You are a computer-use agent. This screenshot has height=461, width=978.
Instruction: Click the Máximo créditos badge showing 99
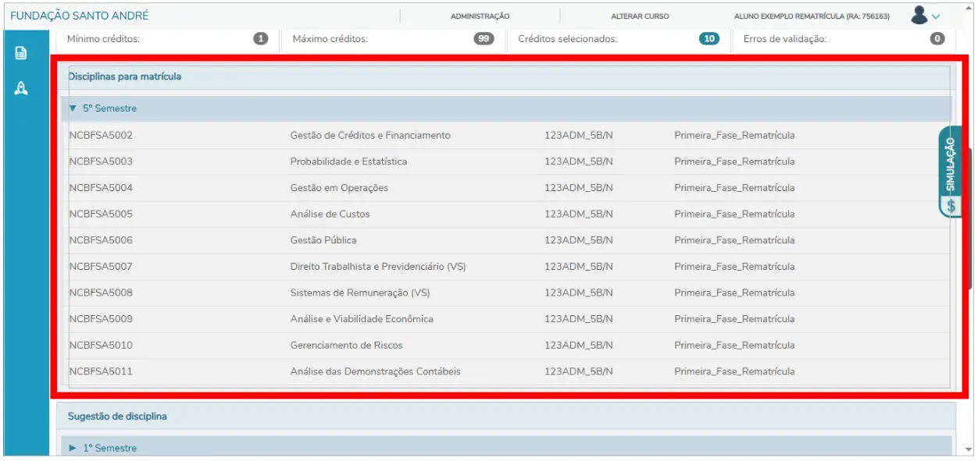tap(484, 39)
